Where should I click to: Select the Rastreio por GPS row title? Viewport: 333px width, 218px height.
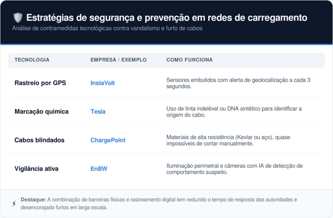(x=40, y=83)
